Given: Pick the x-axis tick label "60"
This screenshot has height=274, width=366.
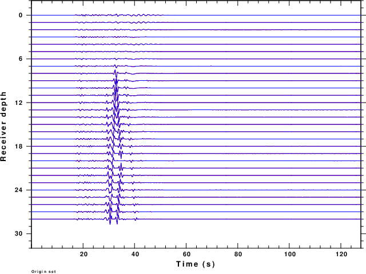Looking at the screenshot, I should pos(186,255).
